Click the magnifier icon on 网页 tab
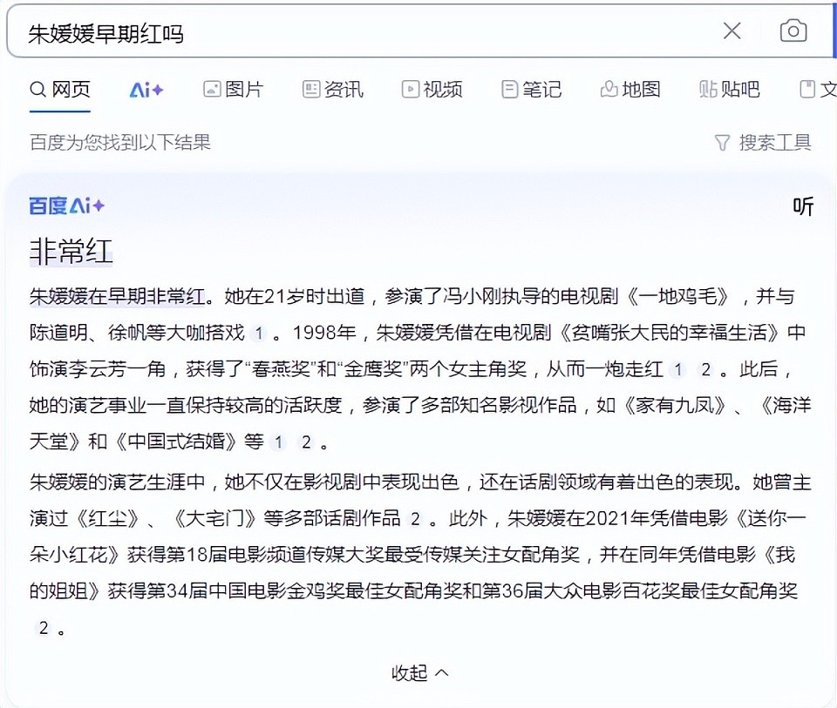The width and height of the screenshot is (837, 708). [37, 90]
